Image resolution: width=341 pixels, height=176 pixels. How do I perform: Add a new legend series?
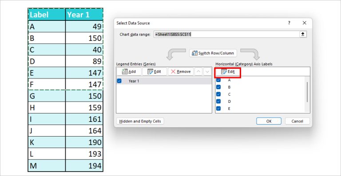(129, 72)
